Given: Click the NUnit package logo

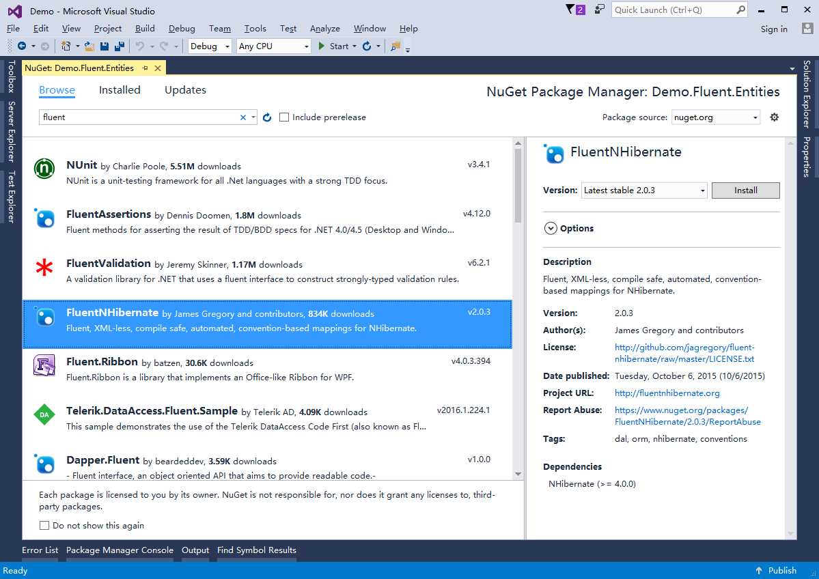Looking at the screenshot, I should tap(44, 169).
